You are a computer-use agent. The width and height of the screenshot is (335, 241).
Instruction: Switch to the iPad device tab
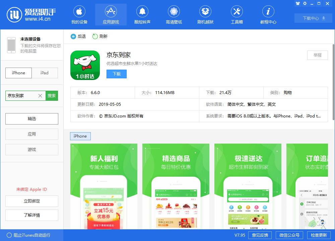[x=45, y=73]
